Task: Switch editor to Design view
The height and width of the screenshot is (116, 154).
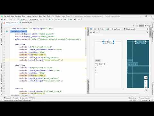Action: click(148, 26)
